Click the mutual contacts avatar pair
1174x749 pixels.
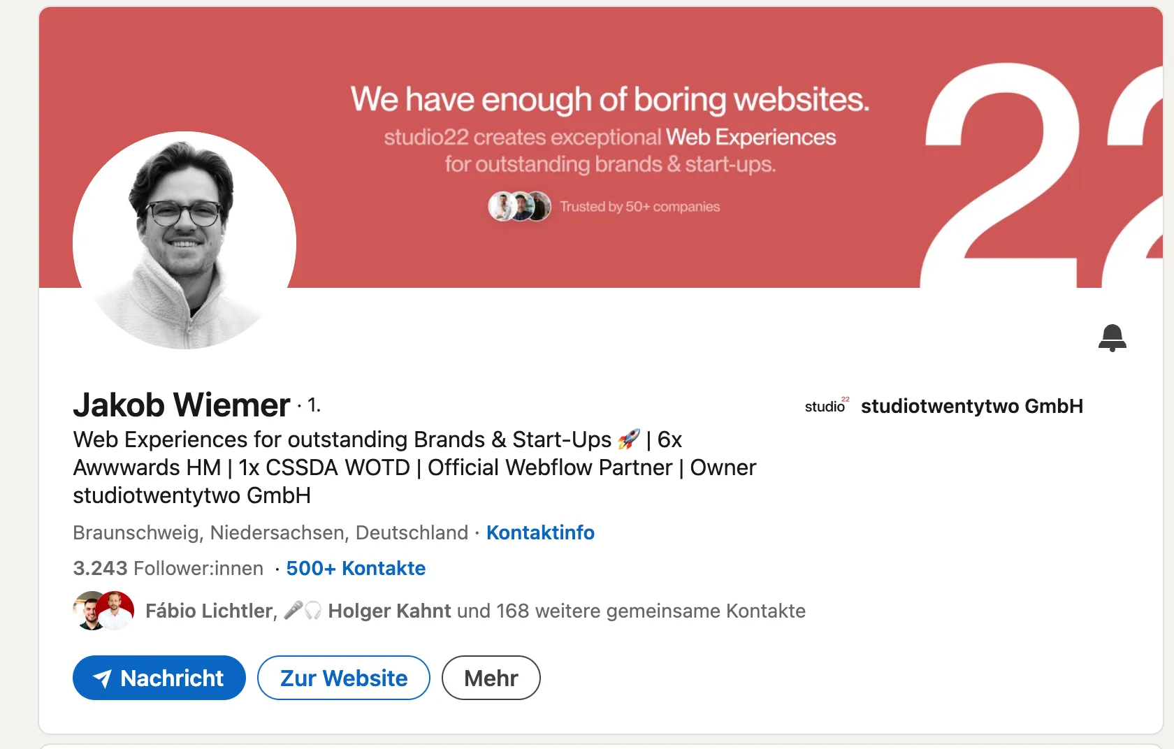pos(103,611)
